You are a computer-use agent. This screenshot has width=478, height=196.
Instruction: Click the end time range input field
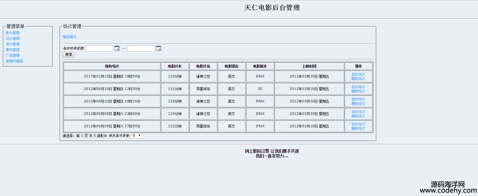[141, 48]
